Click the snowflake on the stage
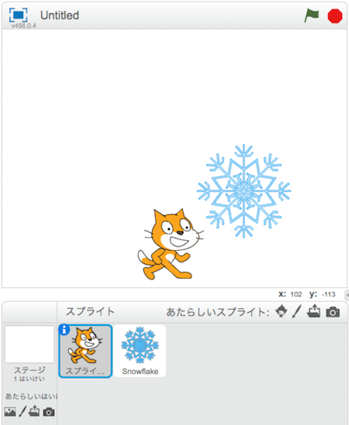Screen dimensions: 349x425 pyautogui.click(x=244, y=190)
